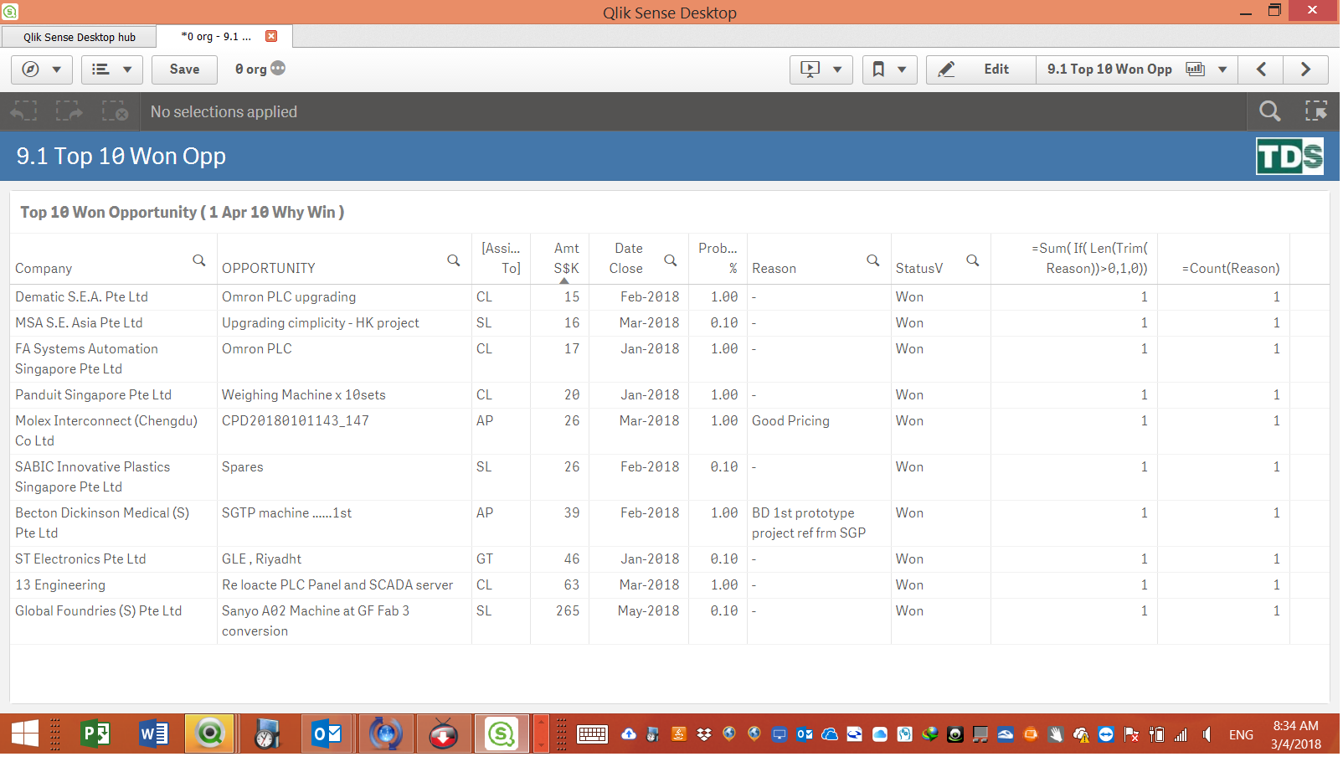1343x767 pixels.
Task: Close the 0 org - 9.1 tab
Action: [x=271, y=36]
